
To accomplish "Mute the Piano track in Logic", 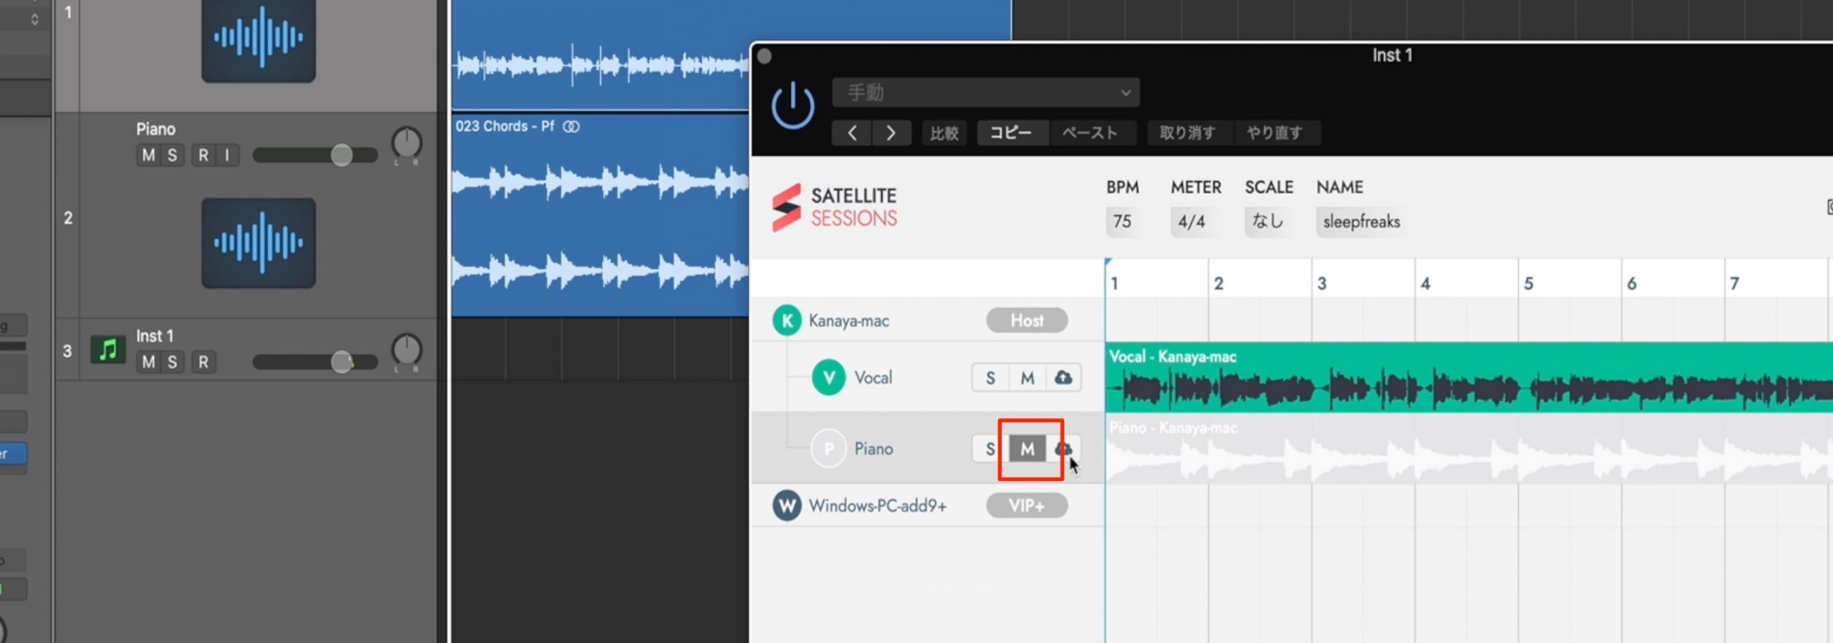I will click(x=148, y=155).
